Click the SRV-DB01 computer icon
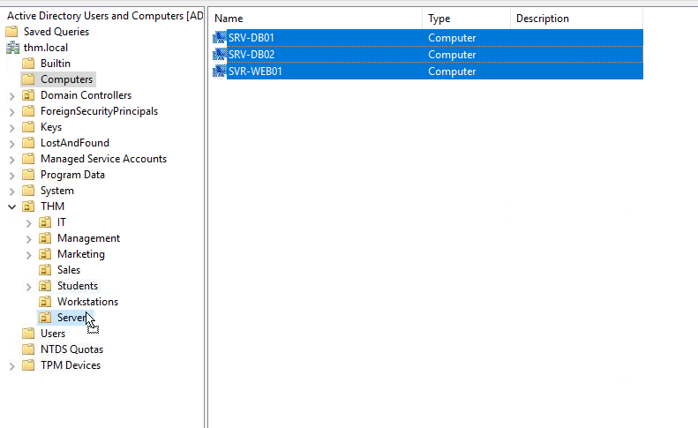The width and height of the screenshot is (698, 428). (x=220, y=38)
